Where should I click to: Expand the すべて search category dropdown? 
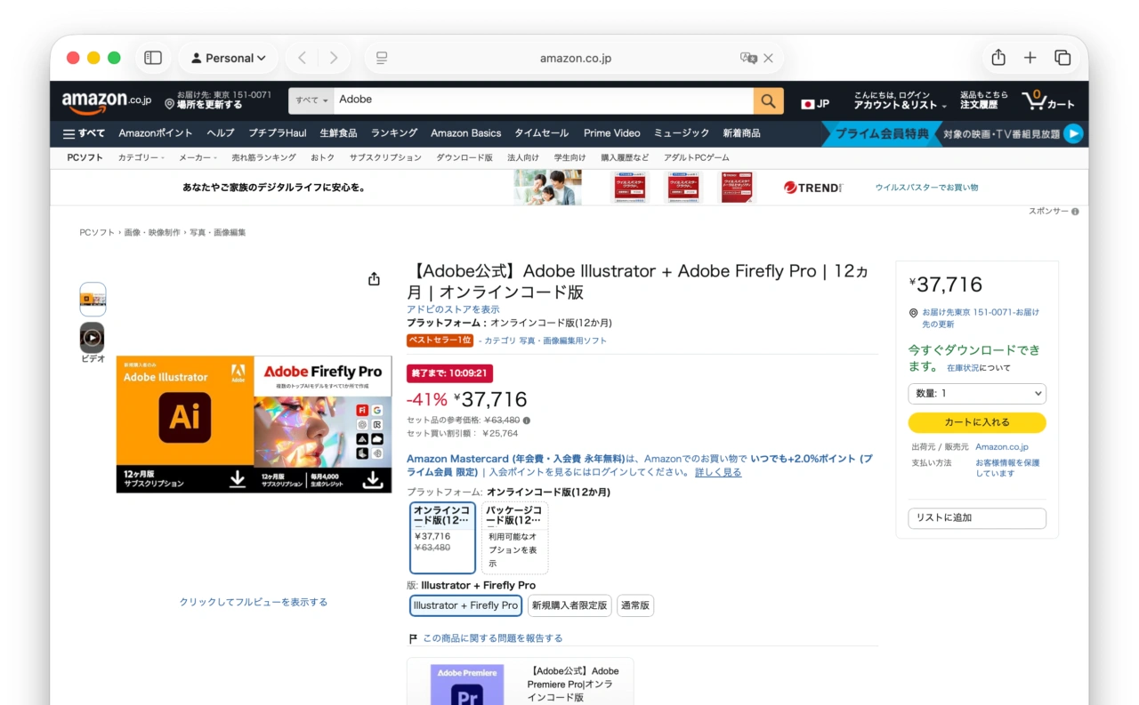tap(311, 100)
